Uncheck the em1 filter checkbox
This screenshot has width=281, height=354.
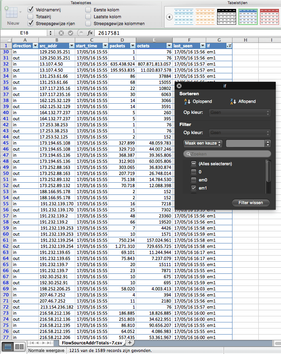click(194, 188)
